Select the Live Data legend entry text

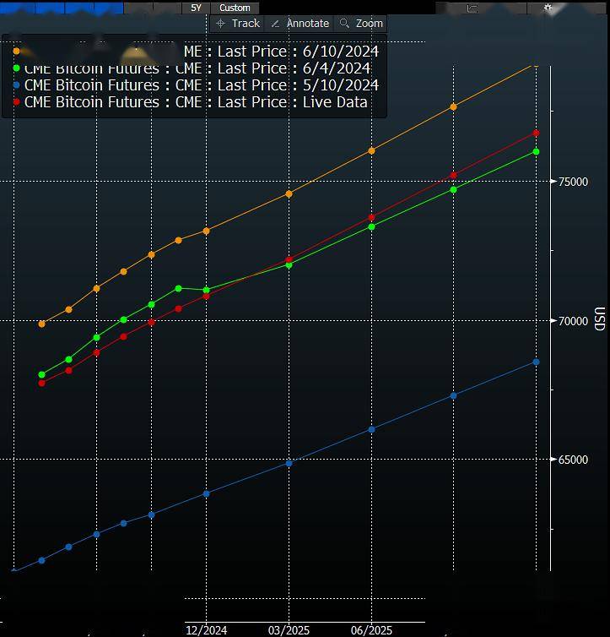tap(196, 102)
